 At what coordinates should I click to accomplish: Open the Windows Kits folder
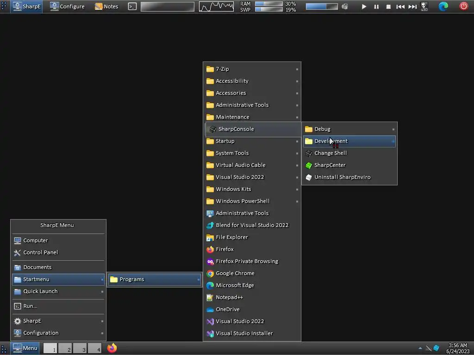click(x=252, y=189)
